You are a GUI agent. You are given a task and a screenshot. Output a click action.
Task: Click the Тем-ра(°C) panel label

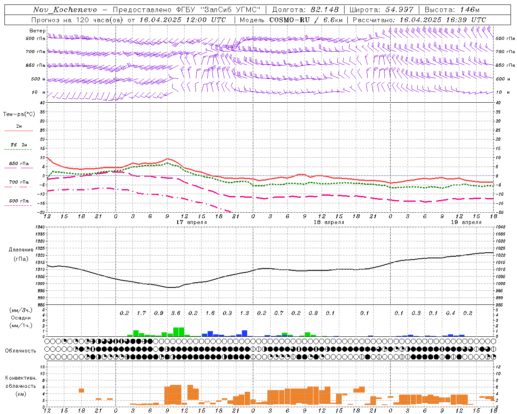(x=19, y=114)
